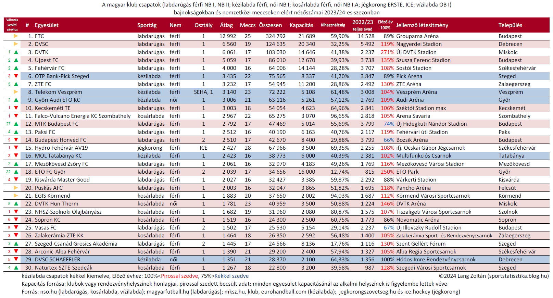Click the green up arrow beside Szeged-Csanád Grosics Akadémia
Screen dimensions: 553x298
pyautogui.click(x=16, y=244)
